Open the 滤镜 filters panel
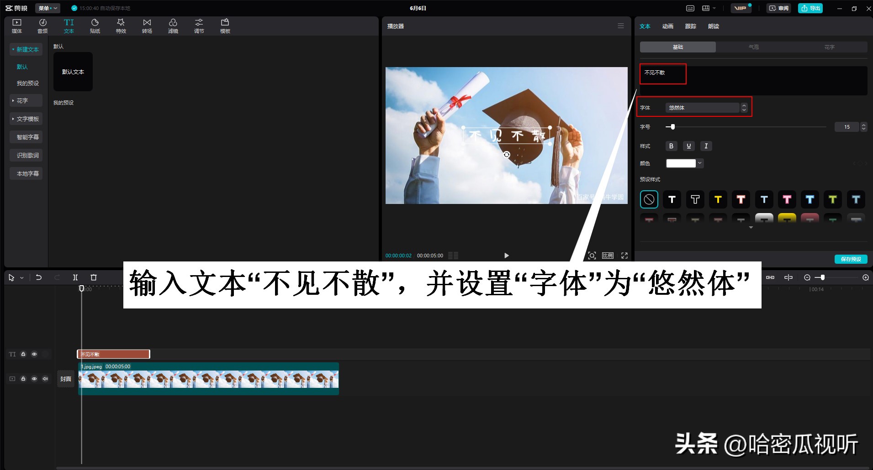The height and width of the screenshot is (470, 873). (173, 26)
